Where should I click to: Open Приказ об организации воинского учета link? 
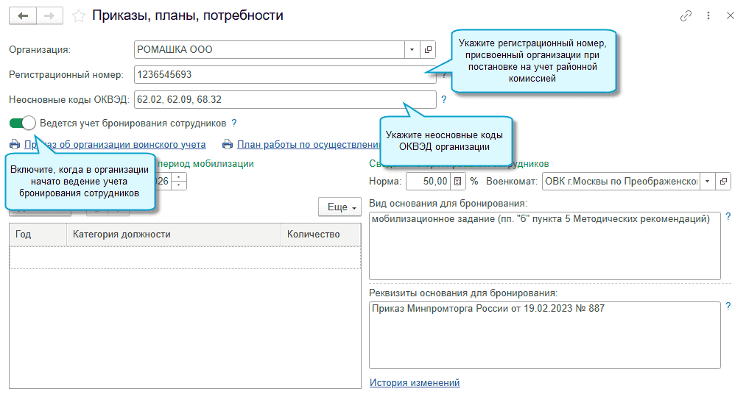pyautogui.click(x=115, y=144)
